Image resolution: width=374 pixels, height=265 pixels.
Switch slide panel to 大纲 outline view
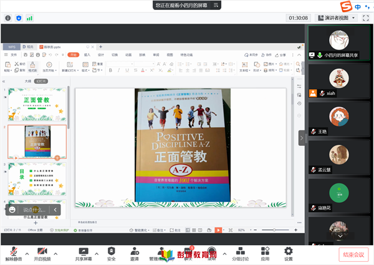tap(28, 81)
